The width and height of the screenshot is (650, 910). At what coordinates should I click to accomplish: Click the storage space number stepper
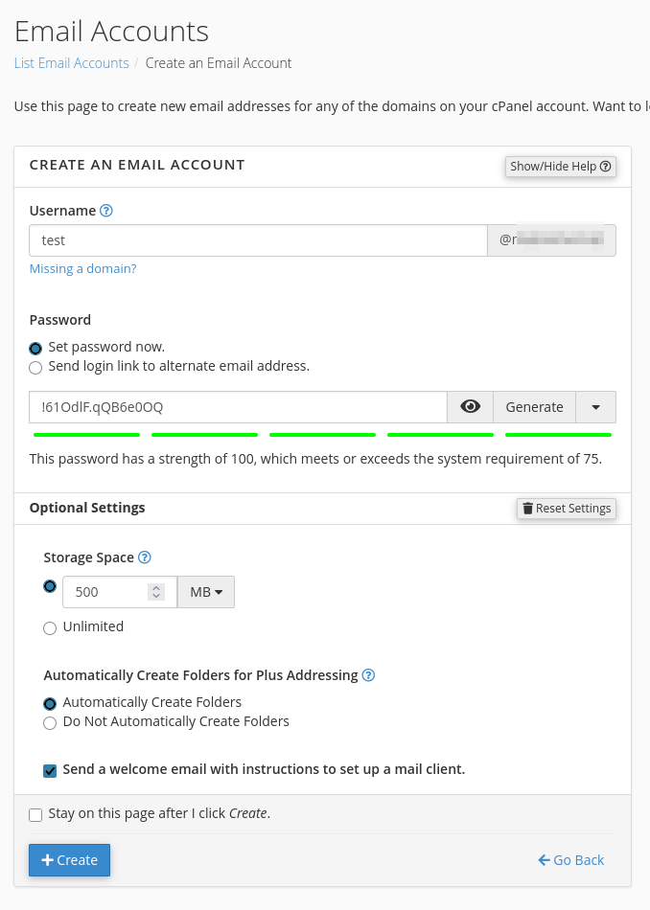[x=156, y=592]
